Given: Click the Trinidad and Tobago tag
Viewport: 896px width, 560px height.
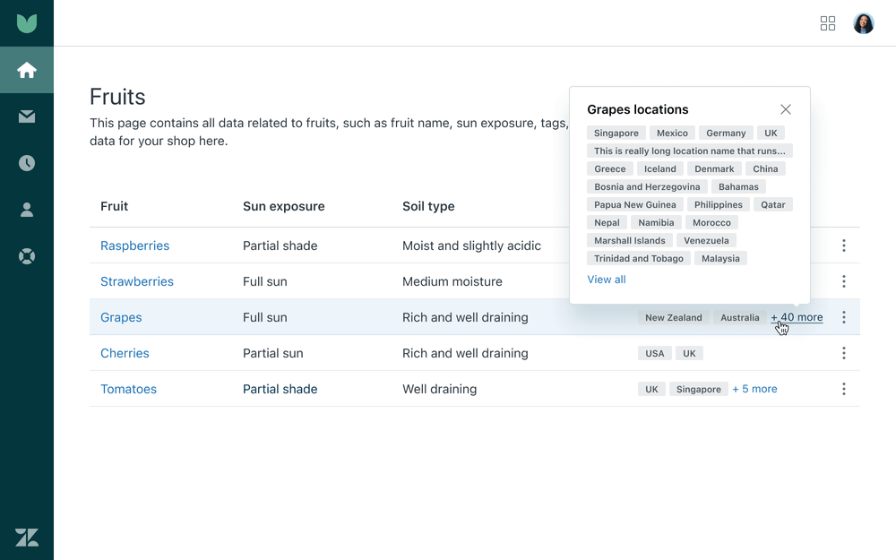Looking at the screenshot, I should [639, 258].
